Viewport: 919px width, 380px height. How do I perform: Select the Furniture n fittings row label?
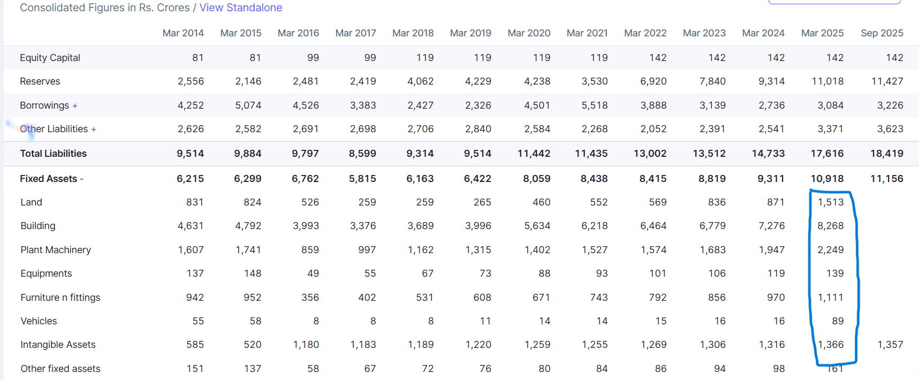tap(60, 298)
